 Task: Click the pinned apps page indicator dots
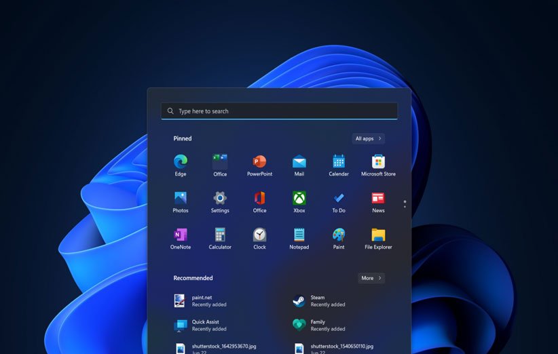tap(405, 203)
